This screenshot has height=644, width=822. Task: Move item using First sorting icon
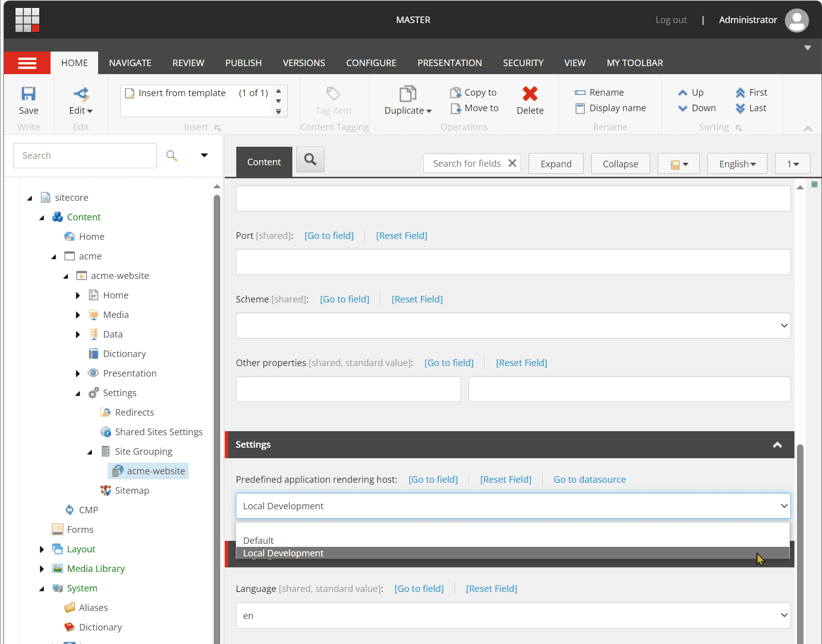[740, 93]
